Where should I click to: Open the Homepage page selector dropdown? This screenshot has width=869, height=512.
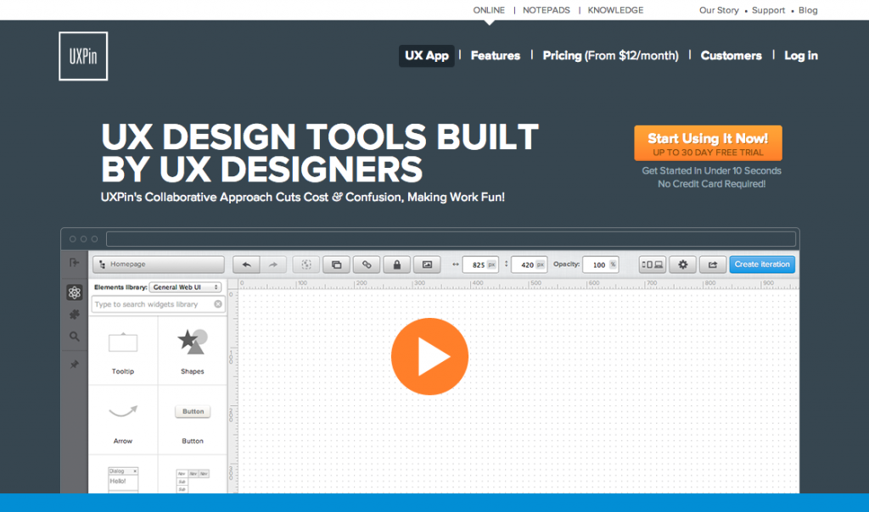pyautogui.click(x=158, y=264)
